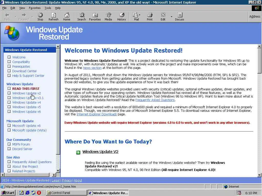Go to the Home page
The width and height of the screenshot is (262, 196).
[67, 17]
